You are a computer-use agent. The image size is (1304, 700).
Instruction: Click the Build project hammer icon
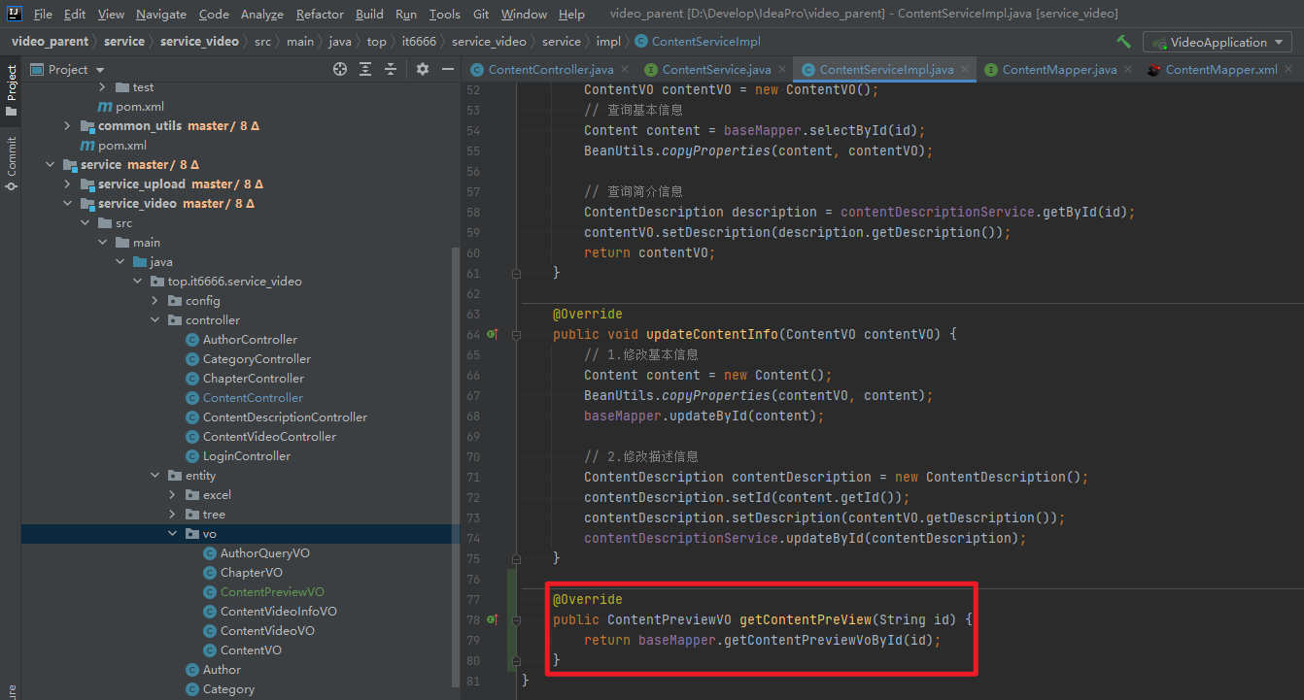click(1124, 42)
